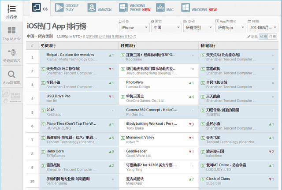Screen dimensions: 282x190
Task: Click the up 9 rank change for Hello Corn
Action: pyautogui.click(x=111, y=152)
